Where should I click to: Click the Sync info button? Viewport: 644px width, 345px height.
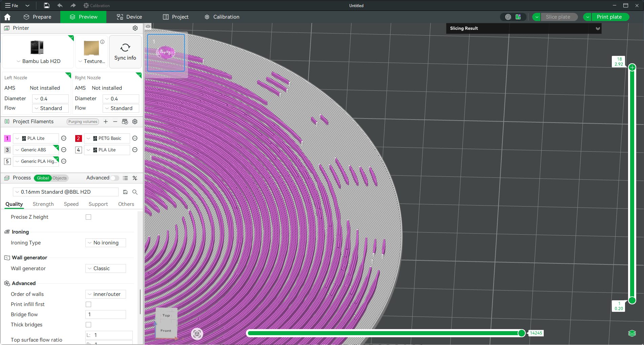(125, 52)
